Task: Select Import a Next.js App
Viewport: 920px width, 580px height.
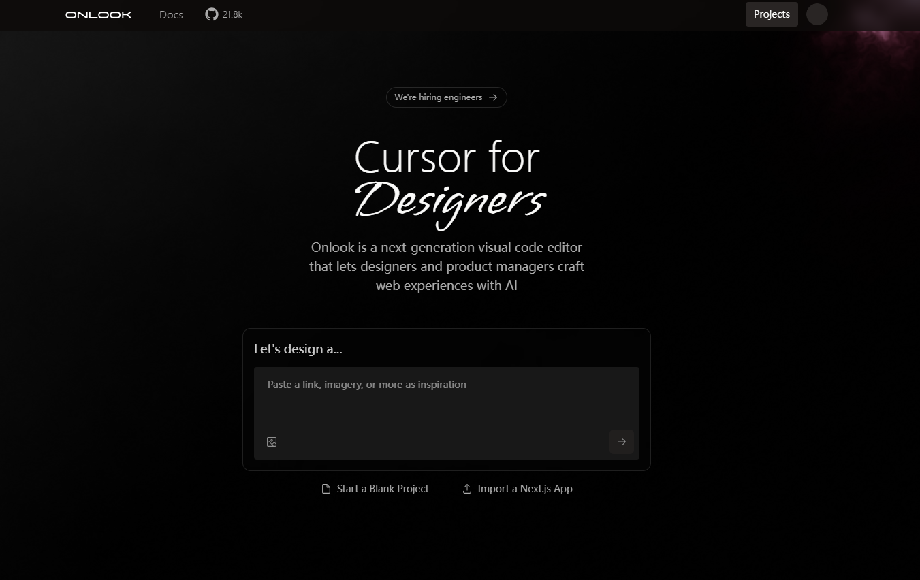Action: [525, 489]
